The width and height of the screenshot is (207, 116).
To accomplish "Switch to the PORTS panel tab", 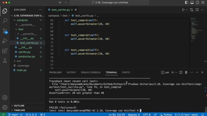I will tap(126, 72).
